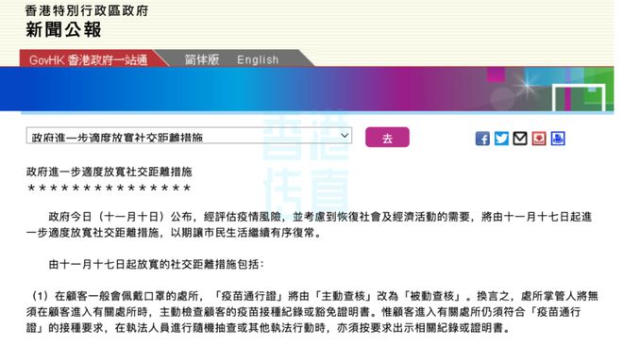Switch to 简体版 language version
The width and height of the screenshot is (623, 345).
202,60
